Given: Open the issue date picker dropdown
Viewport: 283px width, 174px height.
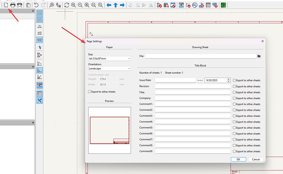Looking at the screenshot, I should click(x=228, y=80).
